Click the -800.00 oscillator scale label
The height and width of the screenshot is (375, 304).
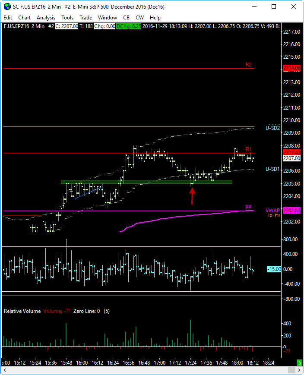[x=291, y=299]
